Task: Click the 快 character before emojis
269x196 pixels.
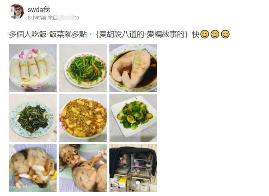Action: point(196,34)
